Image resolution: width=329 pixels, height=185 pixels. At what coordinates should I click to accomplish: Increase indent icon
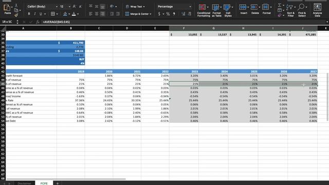[x=118, y=14]
